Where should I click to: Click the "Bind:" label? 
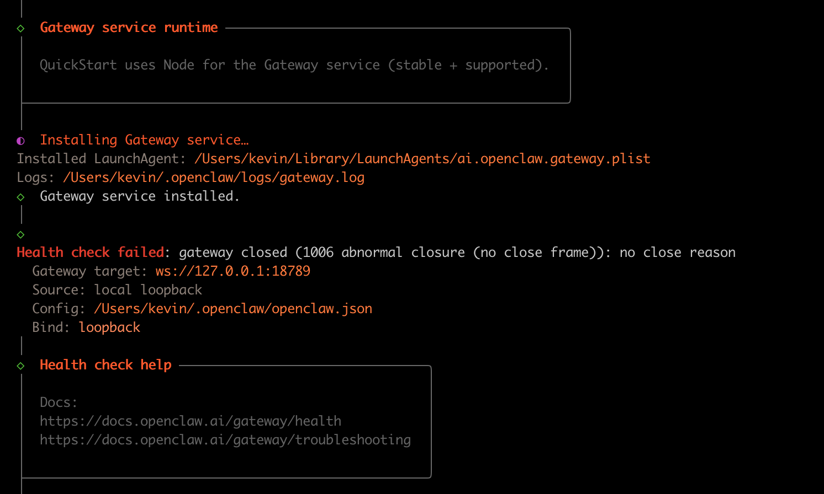click(x=51, y=327)
